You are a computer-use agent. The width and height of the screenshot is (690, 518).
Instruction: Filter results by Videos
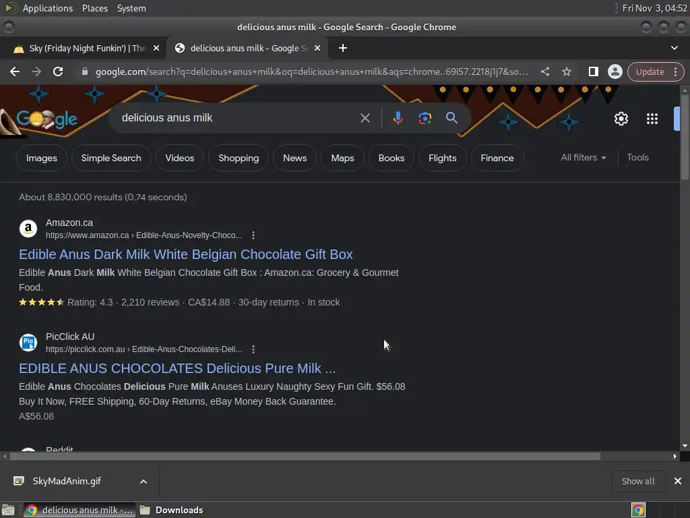179,158
